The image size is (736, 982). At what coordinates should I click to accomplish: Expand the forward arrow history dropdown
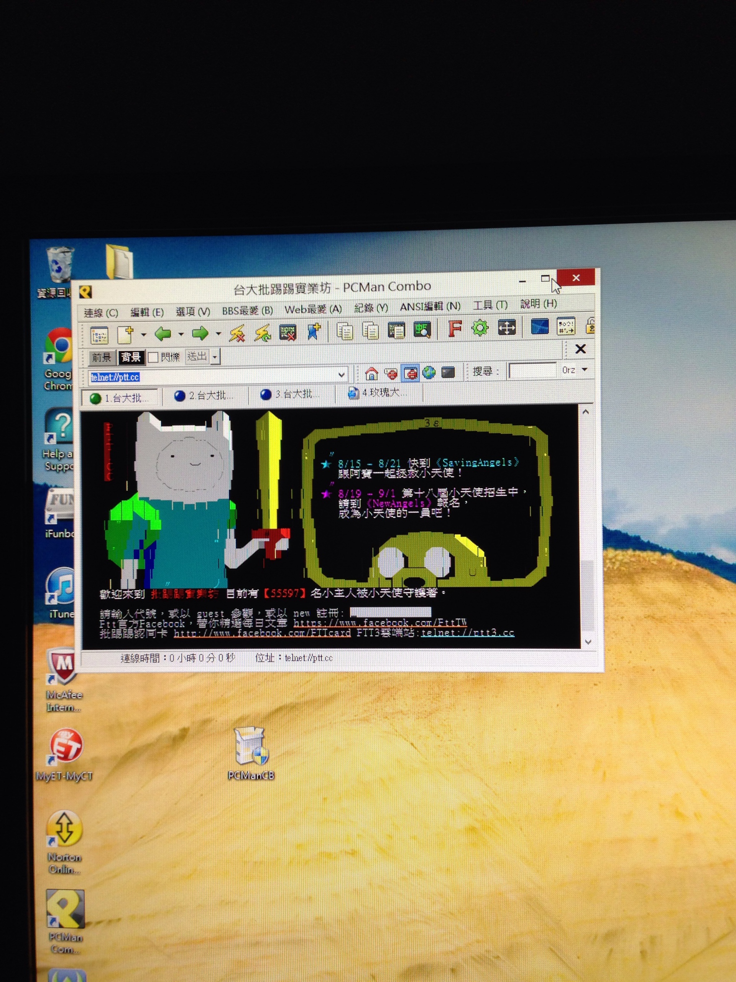coord(218,333)
